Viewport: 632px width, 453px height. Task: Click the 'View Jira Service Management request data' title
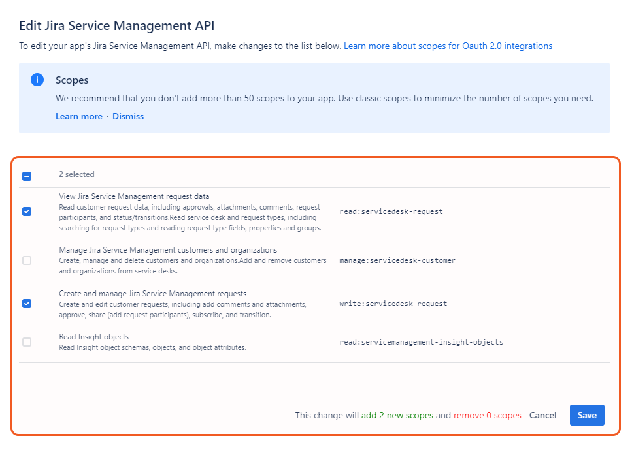click(134, 196)
